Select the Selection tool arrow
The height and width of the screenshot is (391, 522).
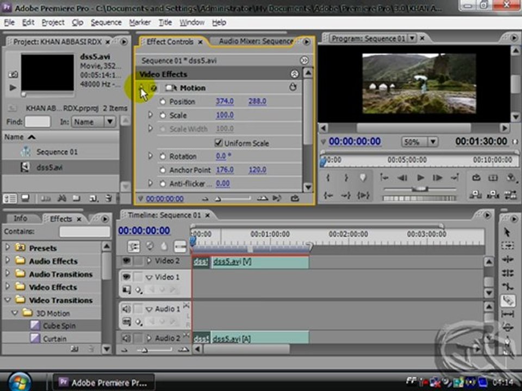507,232
